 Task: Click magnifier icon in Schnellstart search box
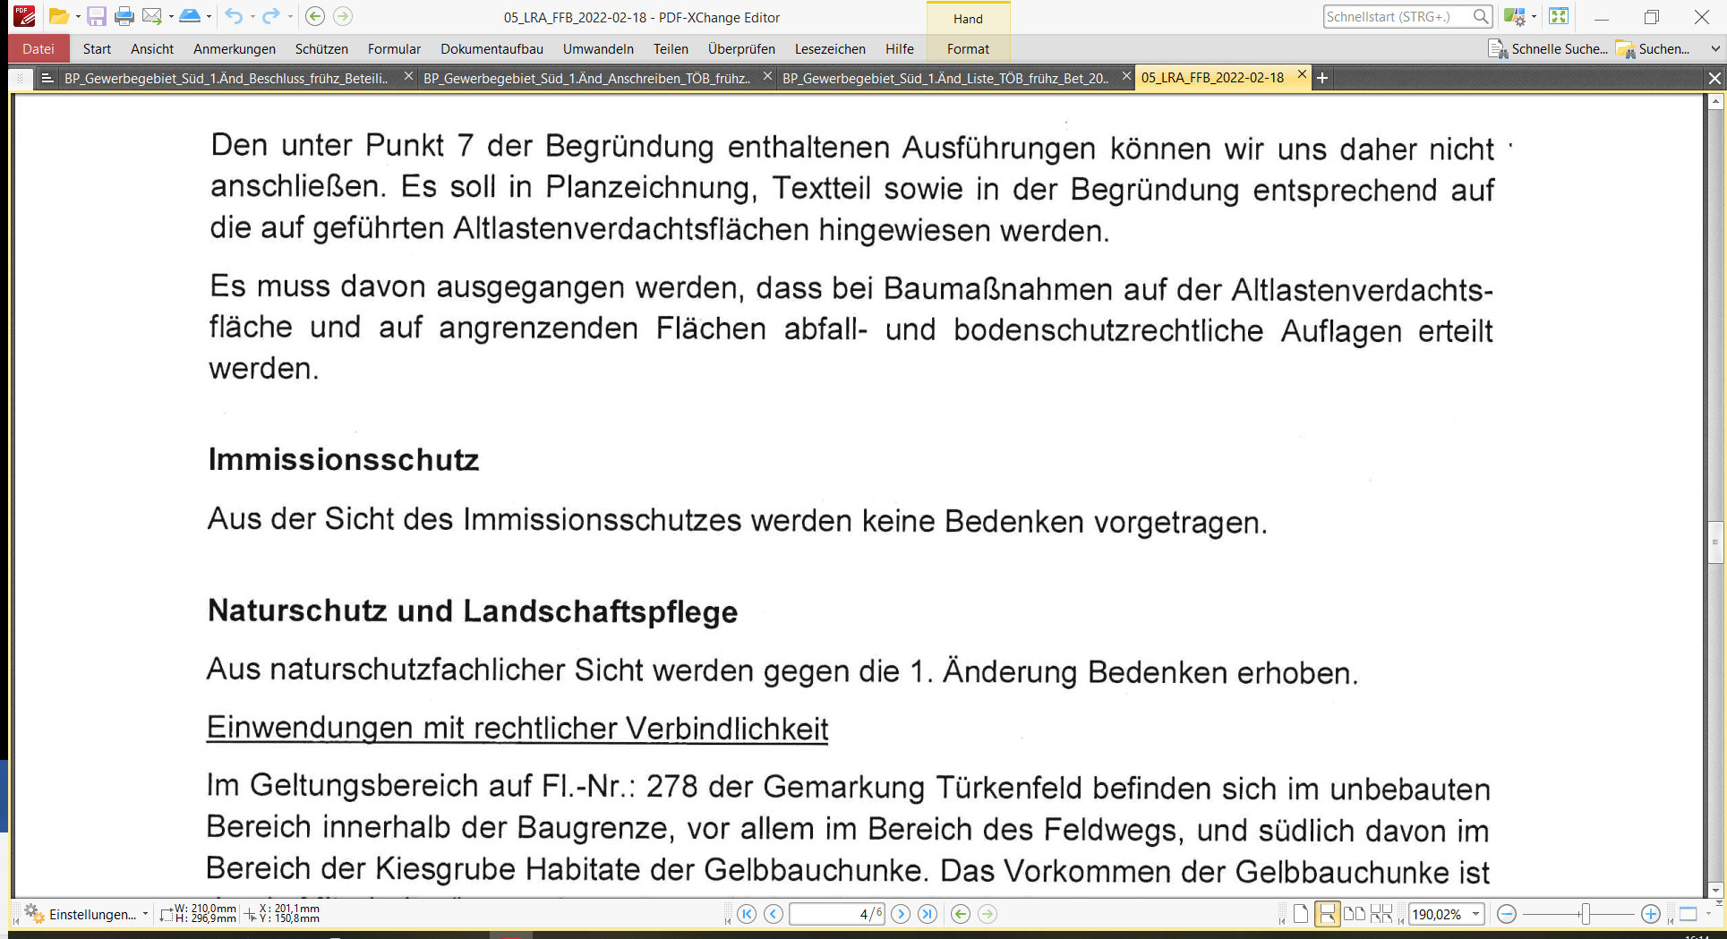(x=1481, y=16)
